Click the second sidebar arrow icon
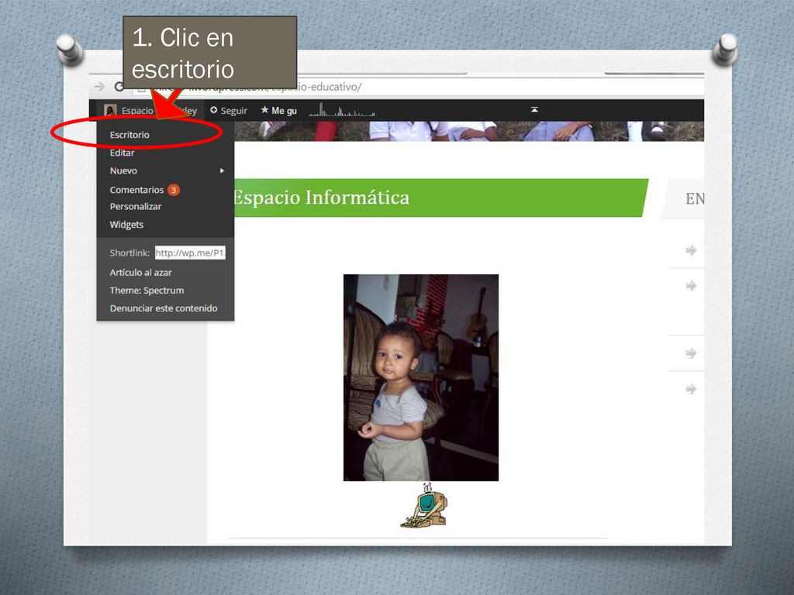 click(691, 286)
